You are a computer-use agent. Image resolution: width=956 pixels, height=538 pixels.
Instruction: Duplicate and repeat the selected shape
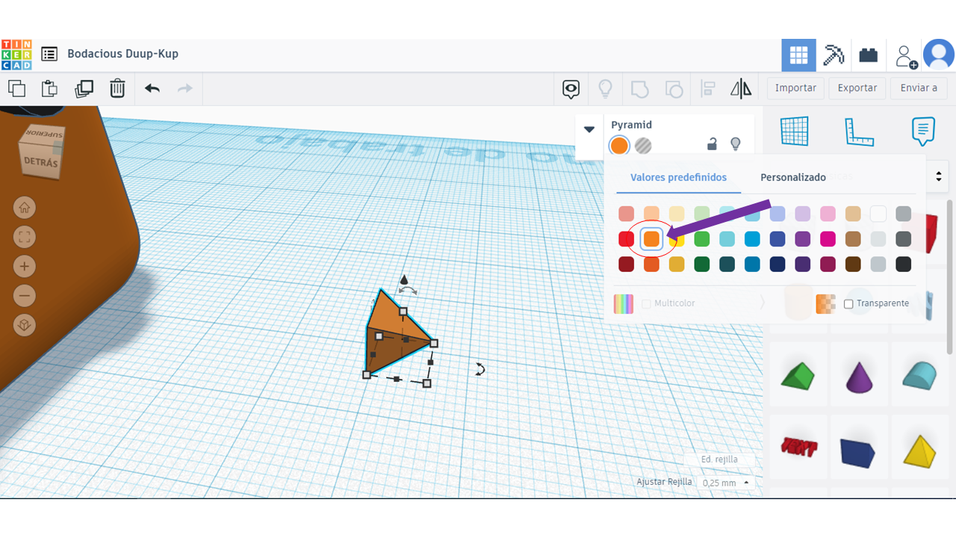tap(84, 88)
